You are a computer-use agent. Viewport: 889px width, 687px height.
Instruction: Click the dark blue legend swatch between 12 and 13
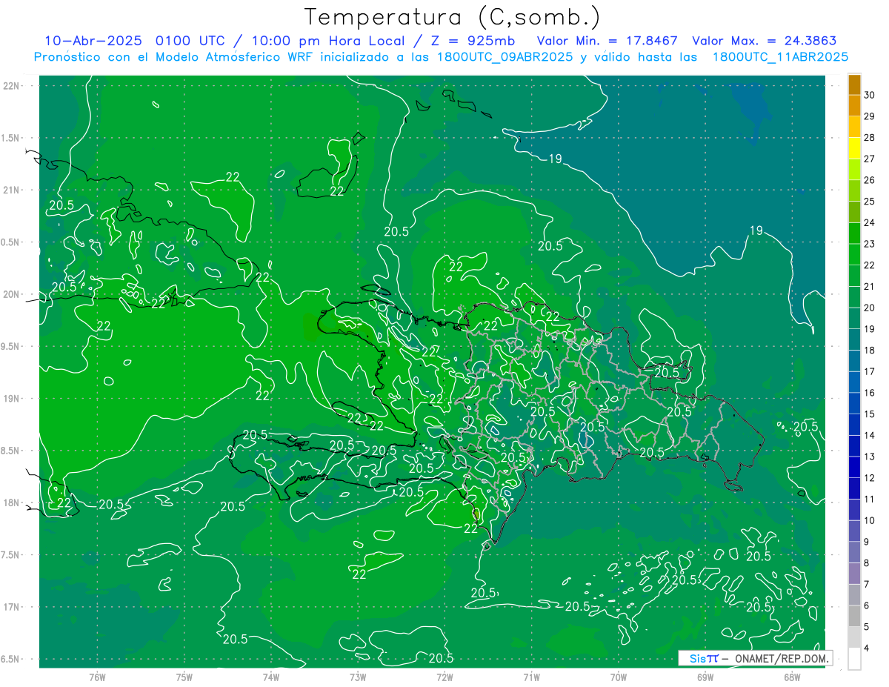854,468
